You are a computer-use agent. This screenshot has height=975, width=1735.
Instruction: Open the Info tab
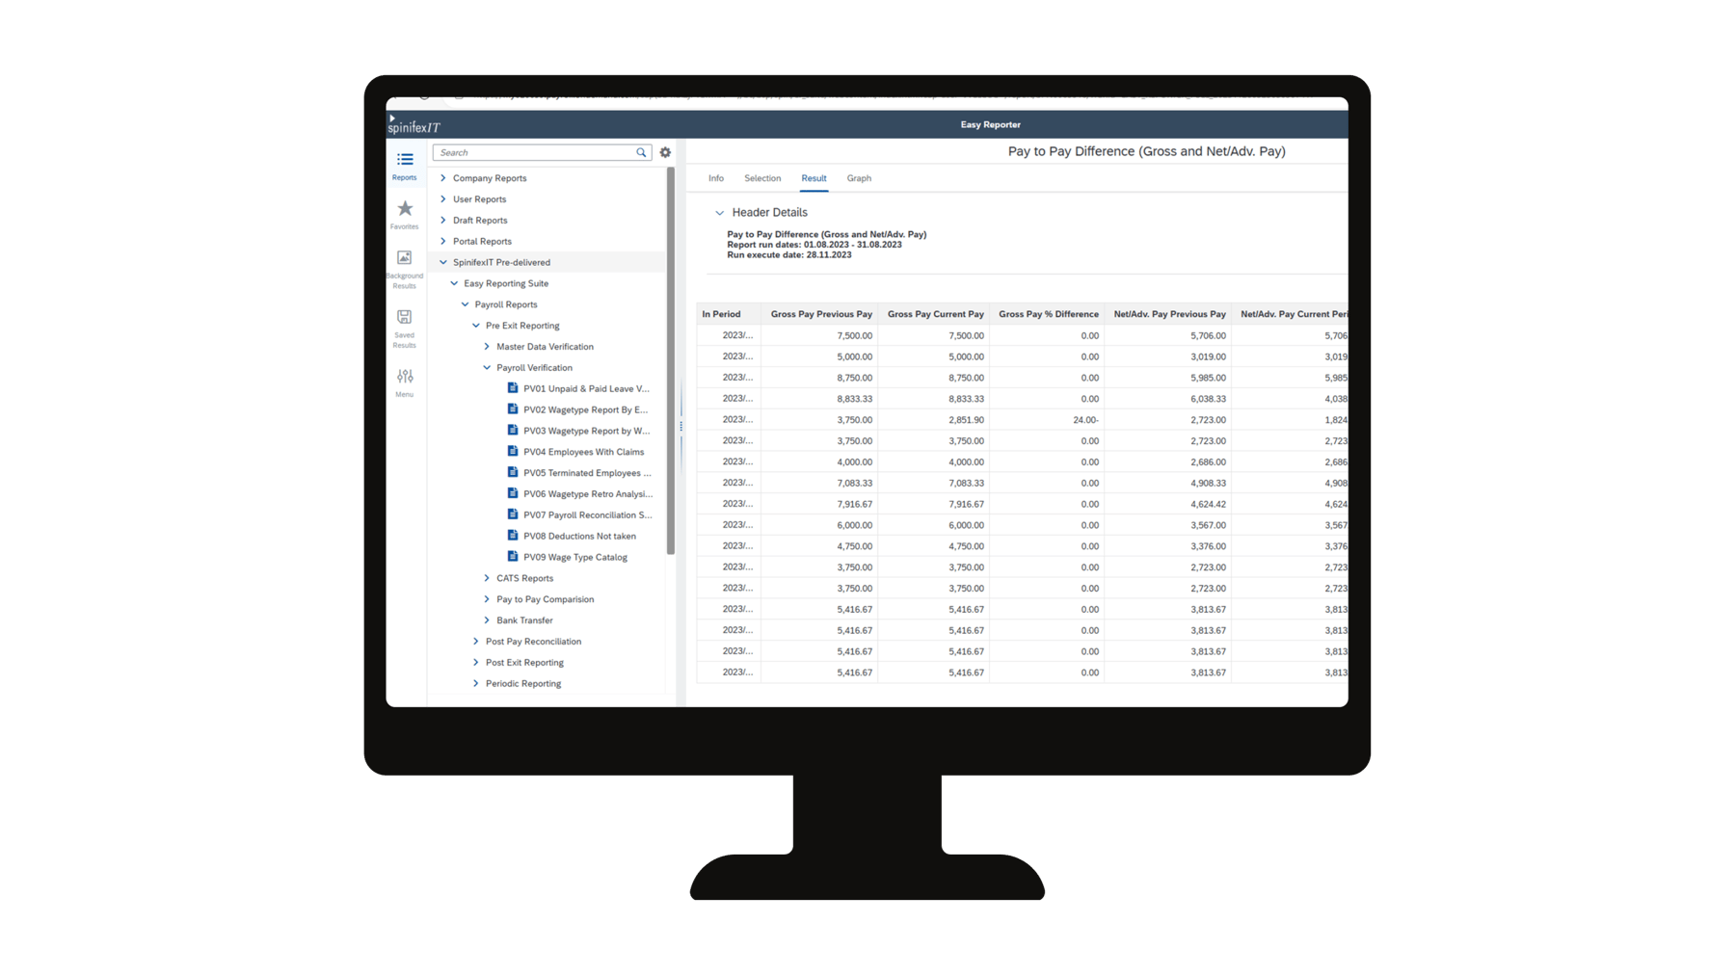(716, 178)
